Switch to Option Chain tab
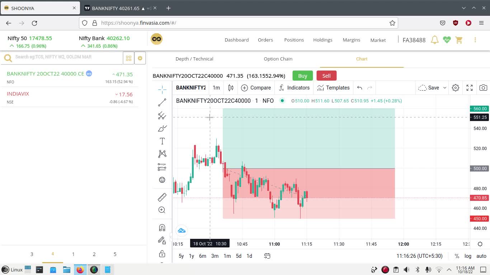This screenshot has height=275, width=490. pyautogui.click(x=278, y=59)
